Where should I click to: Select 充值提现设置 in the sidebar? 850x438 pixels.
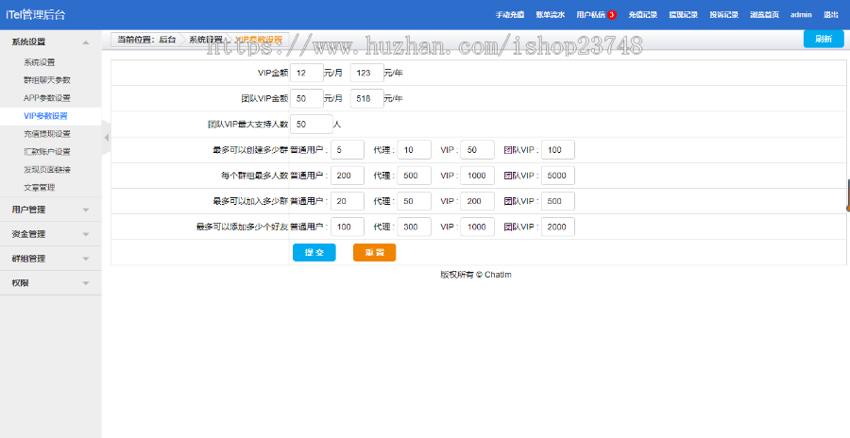tap(47, 134)
